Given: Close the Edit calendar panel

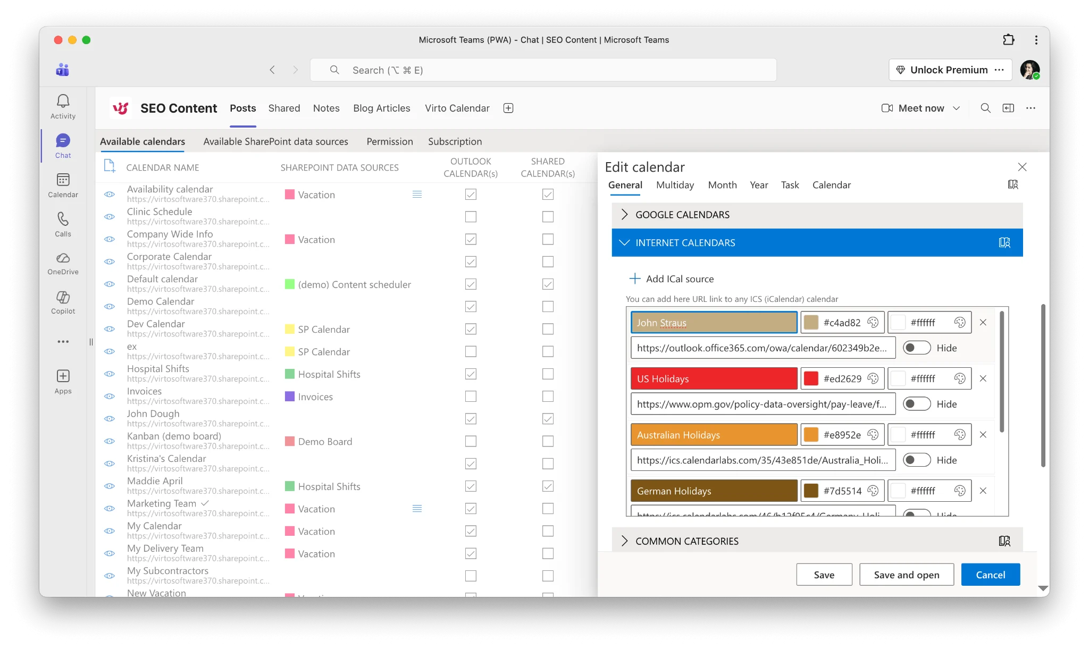Looking at the screenshot, I should [1022, 167].
